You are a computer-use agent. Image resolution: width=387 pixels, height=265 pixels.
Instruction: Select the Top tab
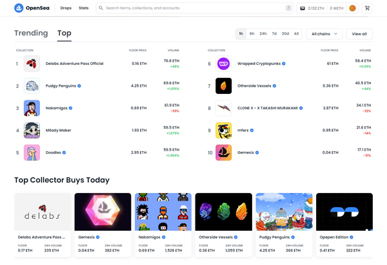click(64, 33)
